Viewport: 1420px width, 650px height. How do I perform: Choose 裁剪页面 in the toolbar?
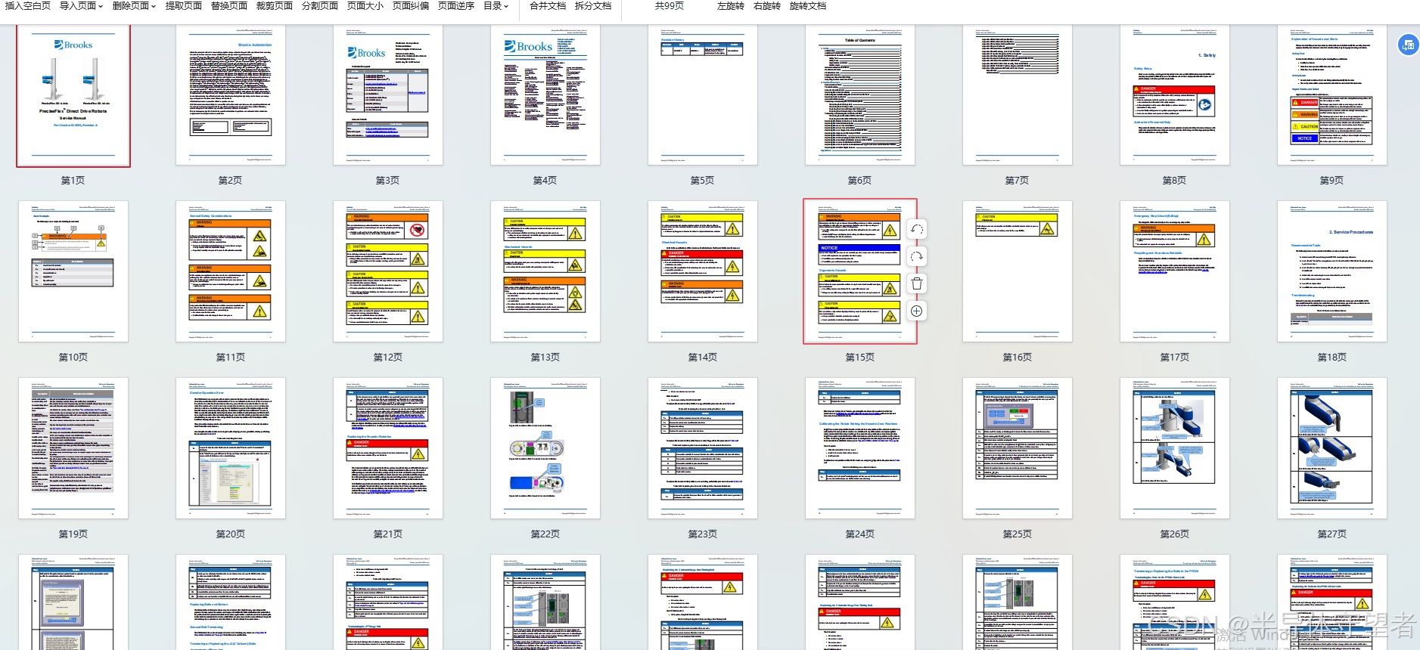(x=275, y=6)
